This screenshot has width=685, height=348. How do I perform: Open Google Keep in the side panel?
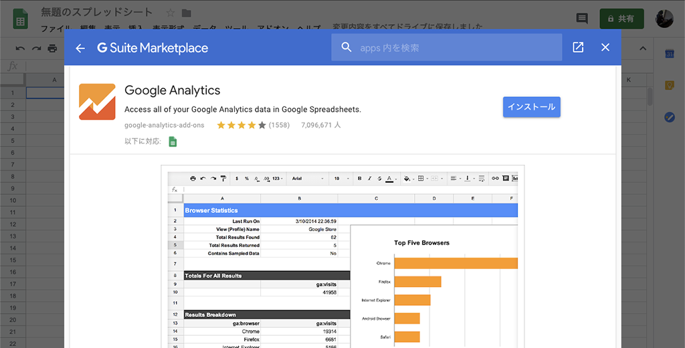(669, 85)
